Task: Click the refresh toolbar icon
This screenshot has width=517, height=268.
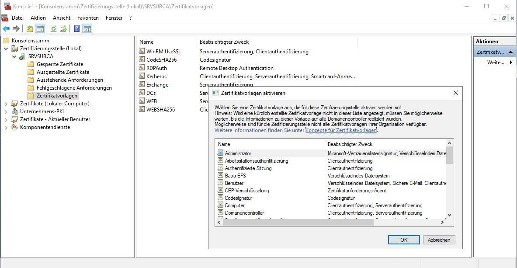Action: [53, 29]
